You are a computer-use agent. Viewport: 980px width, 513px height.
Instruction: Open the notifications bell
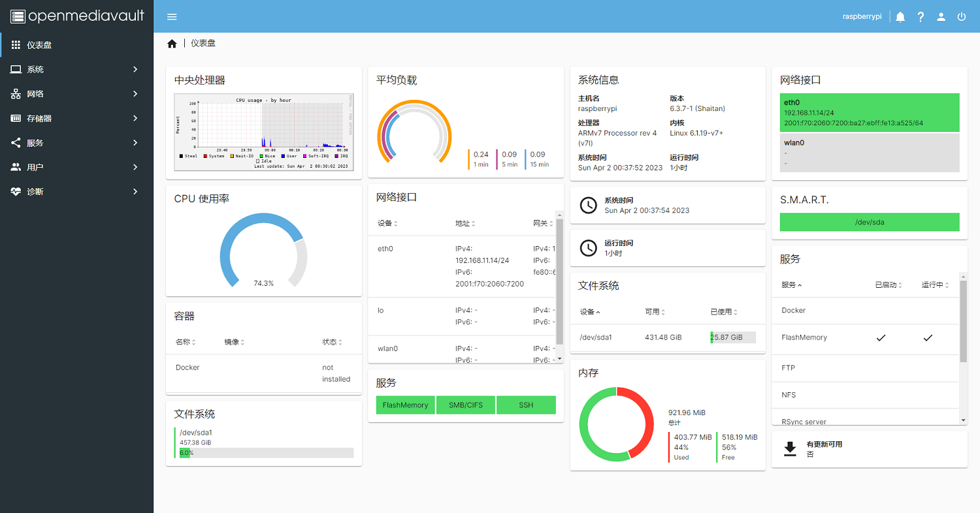(x=900, y=17)
